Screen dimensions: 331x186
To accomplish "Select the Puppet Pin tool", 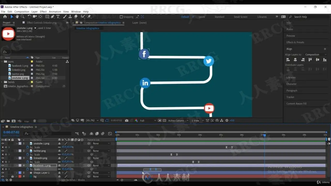I will pyautogui.click(x=89, y=17).
